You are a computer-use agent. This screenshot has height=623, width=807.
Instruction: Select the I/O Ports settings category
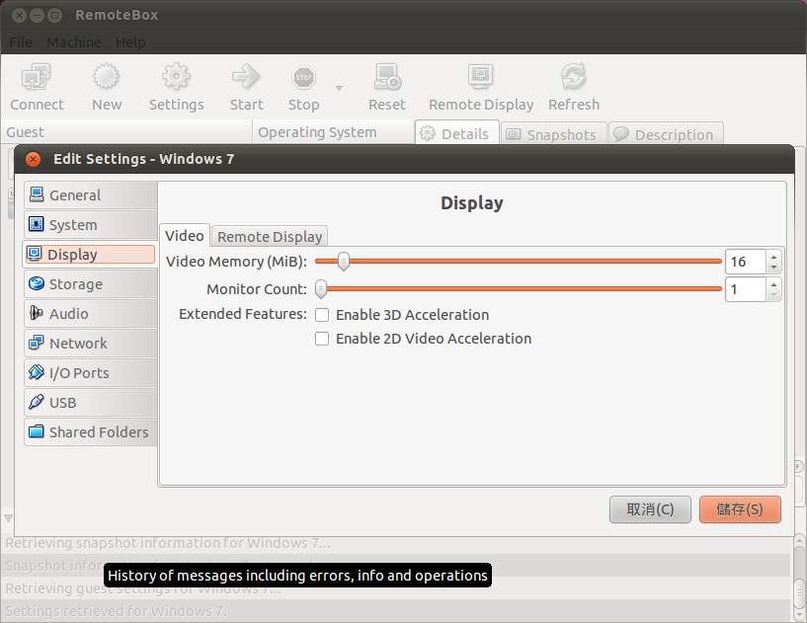coord(91,373)
